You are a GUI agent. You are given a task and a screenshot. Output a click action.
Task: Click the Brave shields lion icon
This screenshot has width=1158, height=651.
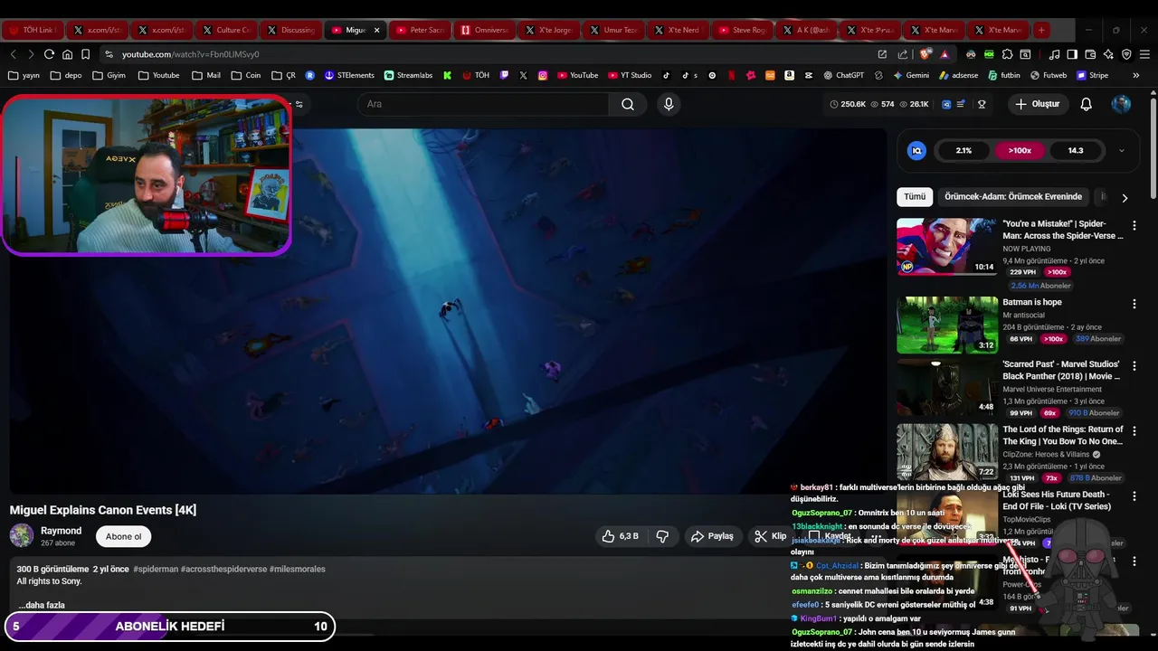pyautogui.click(x=925, y=54)
